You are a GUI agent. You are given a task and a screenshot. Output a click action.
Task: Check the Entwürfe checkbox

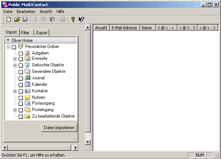(21, 59)
